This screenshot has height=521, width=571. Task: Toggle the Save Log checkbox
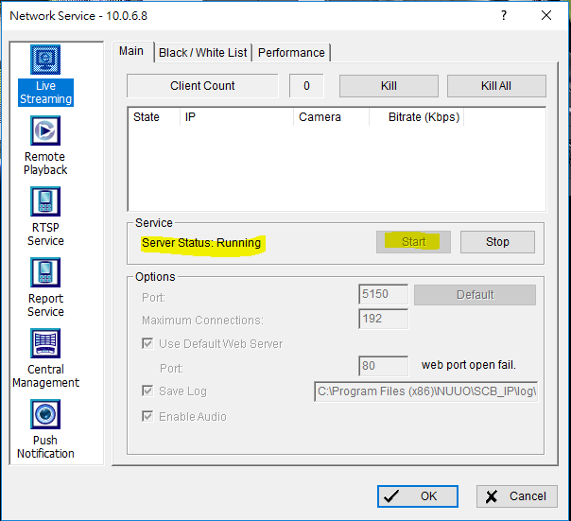[x=147, y=391]
